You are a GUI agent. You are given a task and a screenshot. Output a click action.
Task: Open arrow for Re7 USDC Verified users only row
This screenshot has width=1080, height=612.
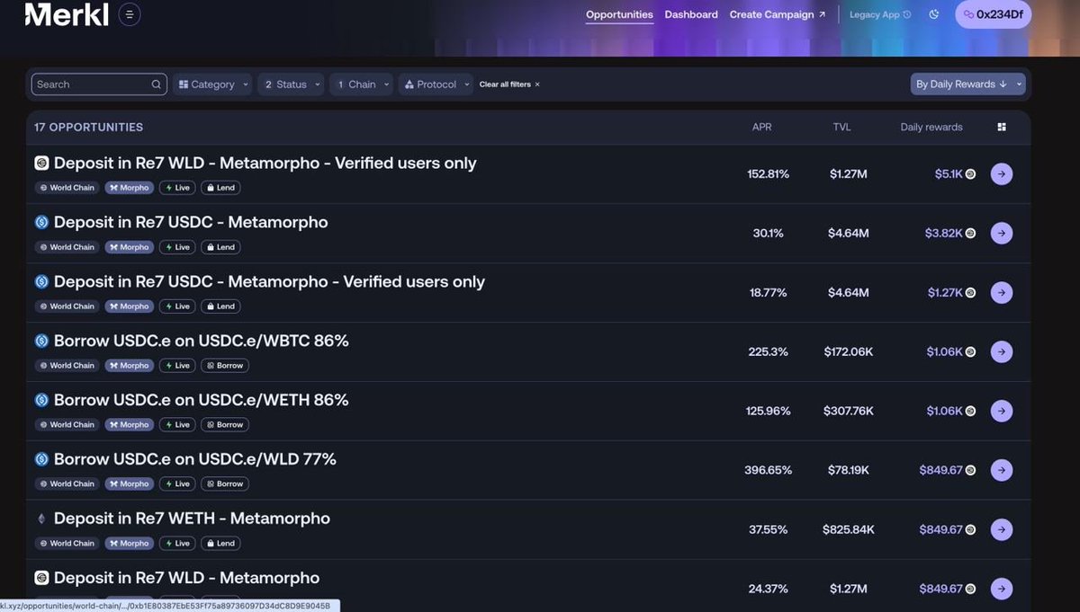1002,293
